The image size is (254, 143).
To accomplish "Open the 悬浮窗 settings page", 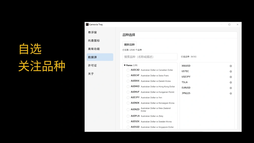I will click(x=100, y=33).
